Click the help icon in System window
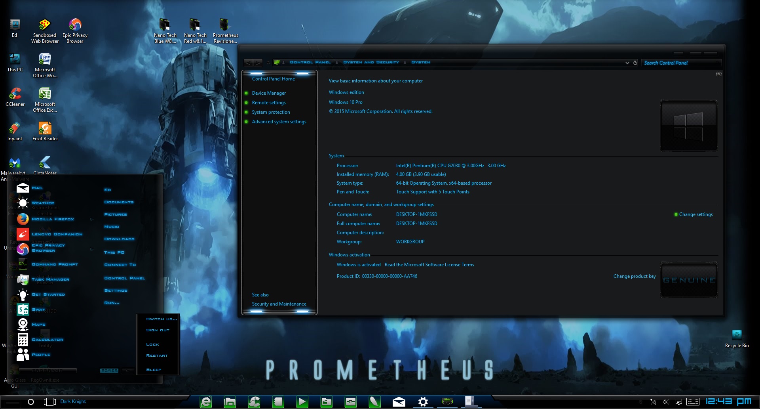This screenshot has width=760, height=409. tap(718, 74)
